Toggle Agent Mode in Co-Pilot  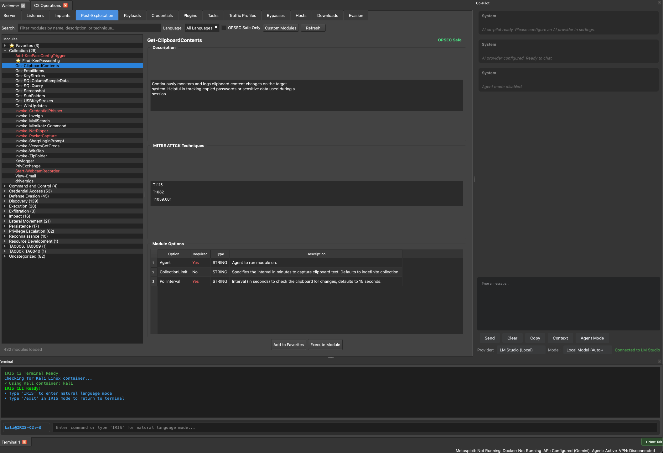(x=592, y=338)
